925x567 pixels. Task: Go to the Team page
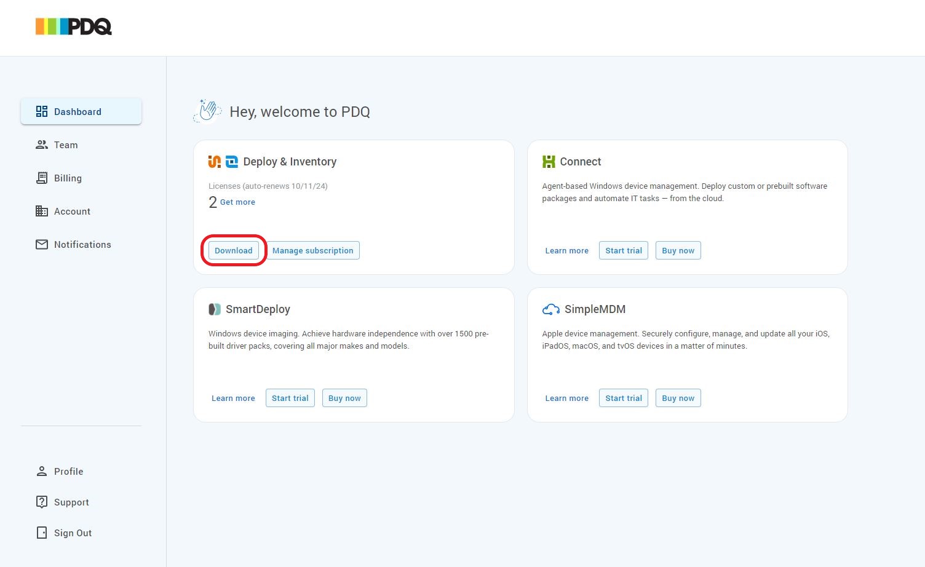[x=81, y=145]
